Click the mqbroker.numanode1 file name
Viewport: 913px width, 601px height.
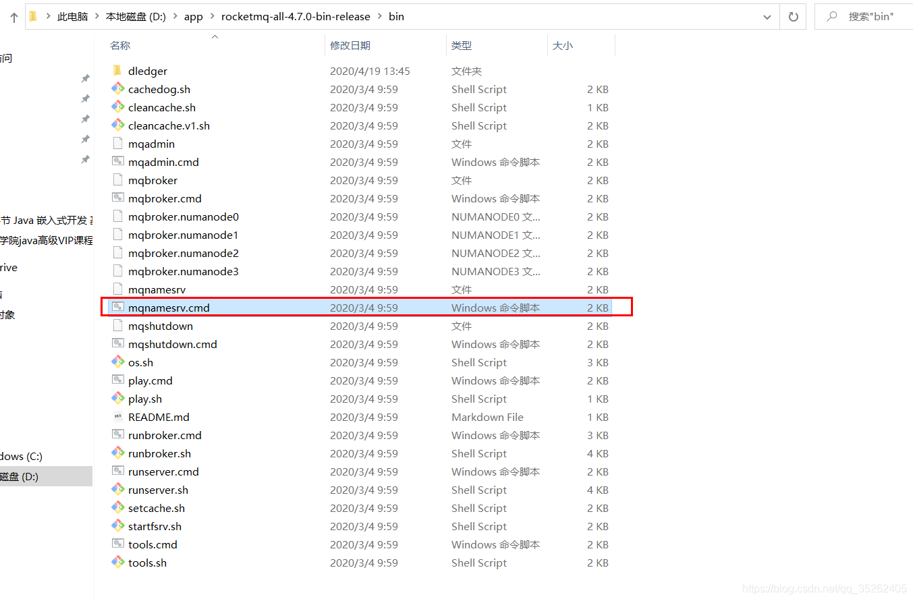point(184,235)
